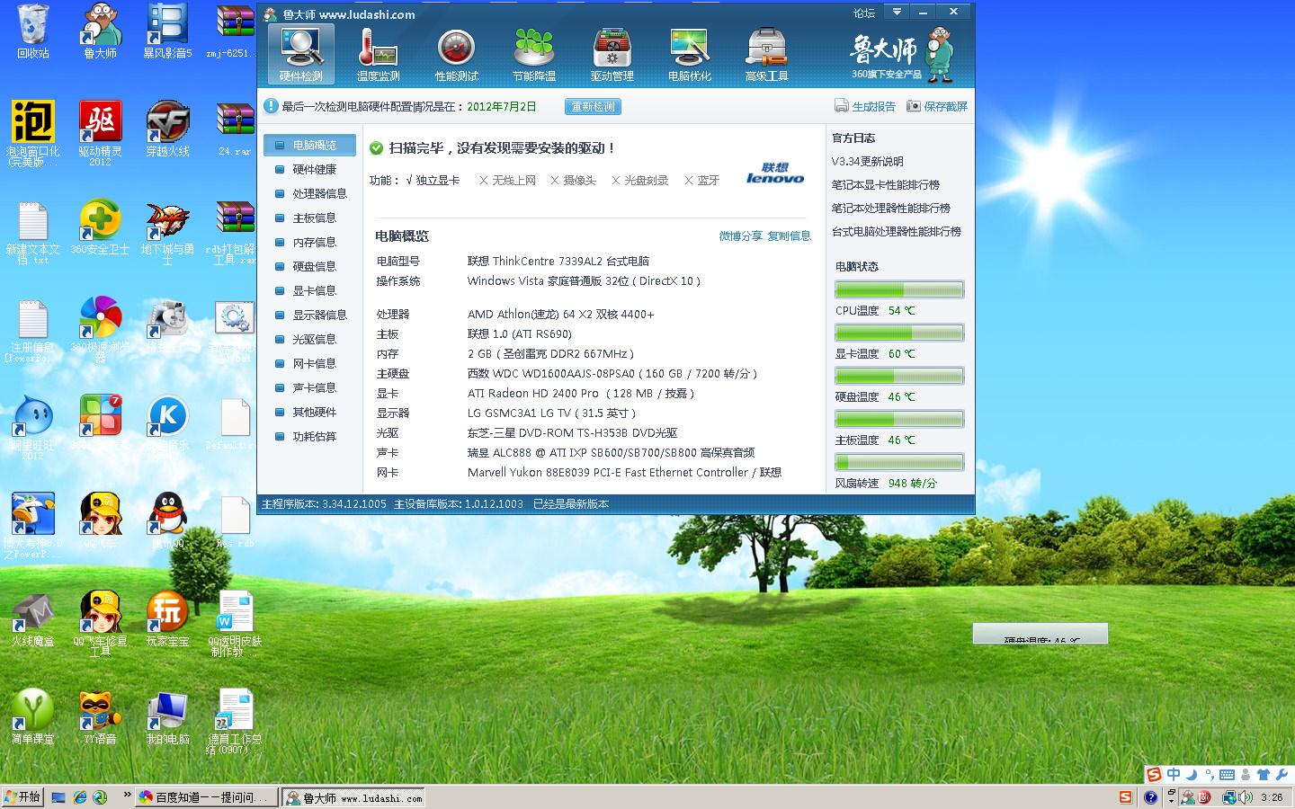1295x809 pixels.
Task: Open the YY语音 desktop shortcut
Action: 101,716
